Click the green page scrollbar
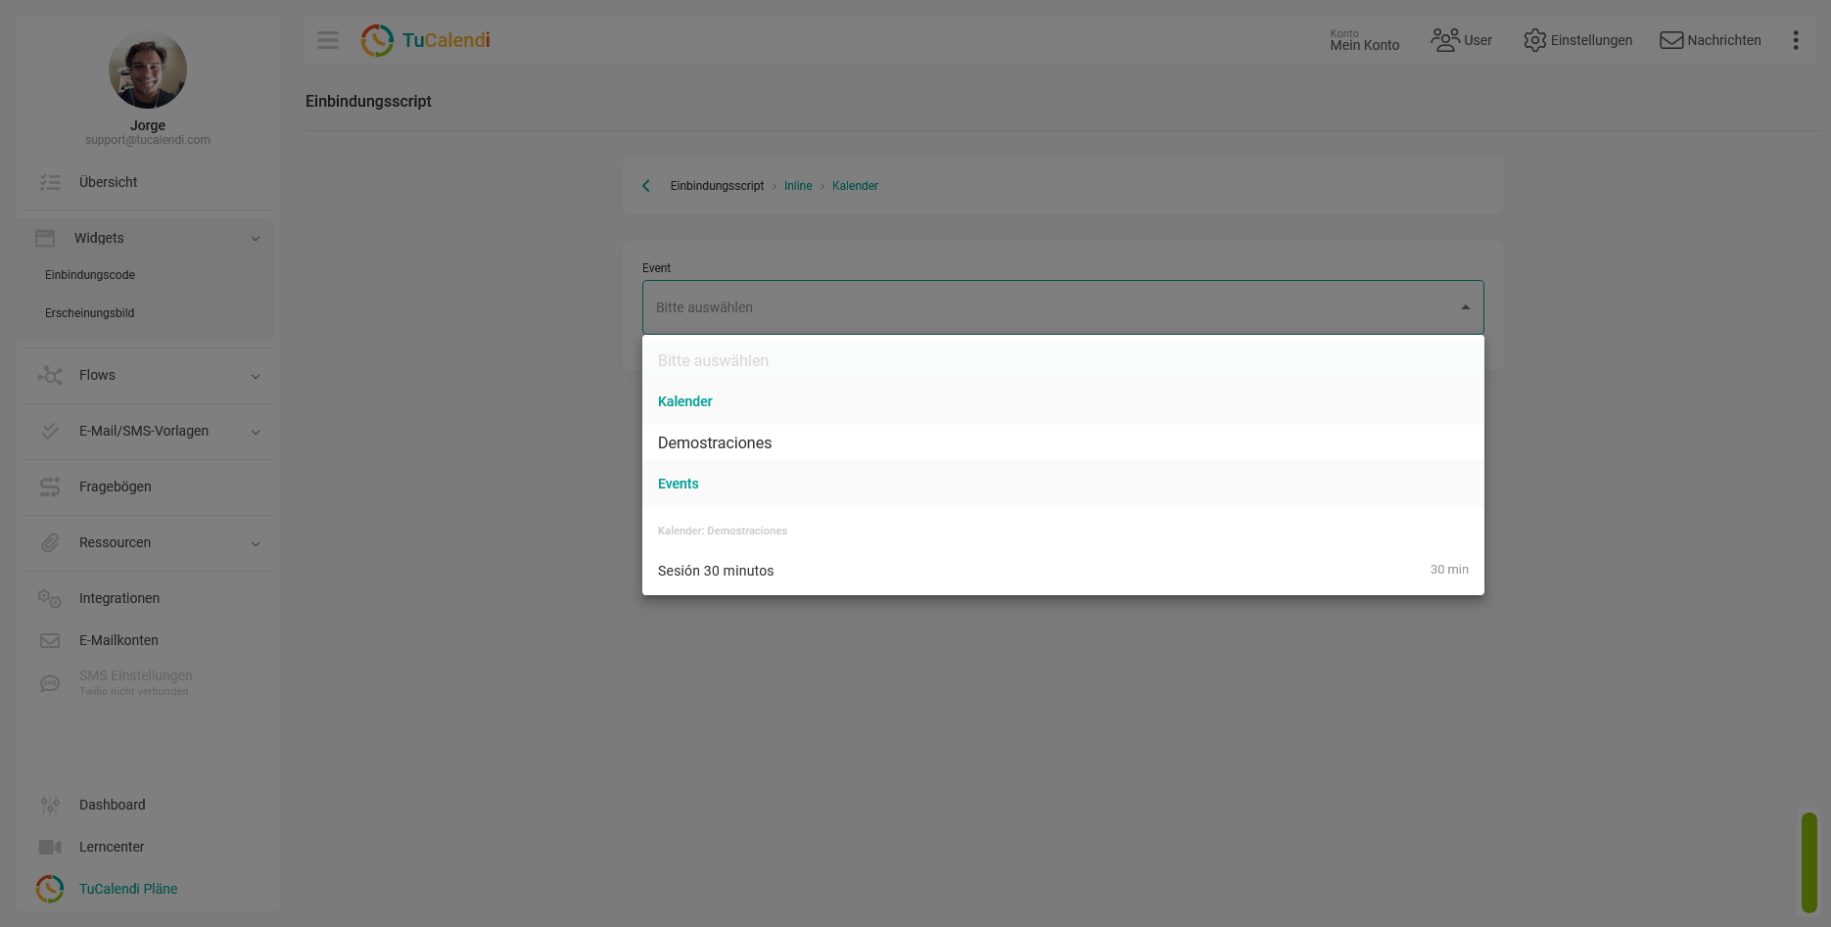 1809,862
